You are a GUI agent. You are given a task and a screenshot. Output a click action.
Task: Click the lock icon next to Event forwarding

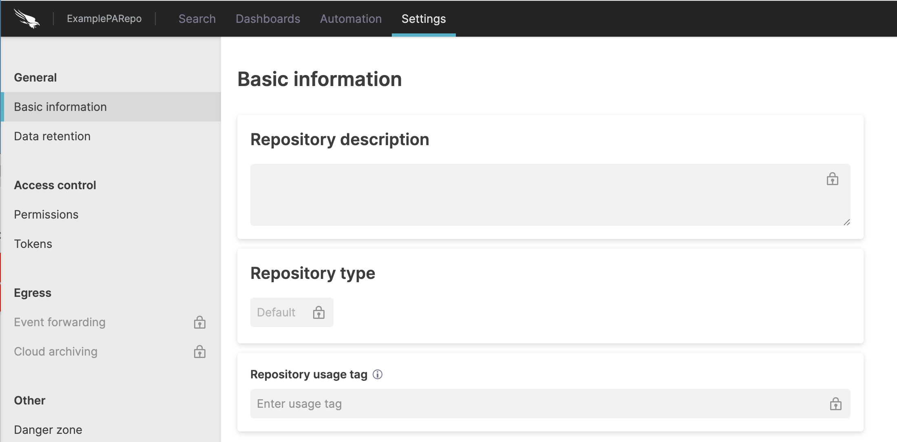point(199,322)
